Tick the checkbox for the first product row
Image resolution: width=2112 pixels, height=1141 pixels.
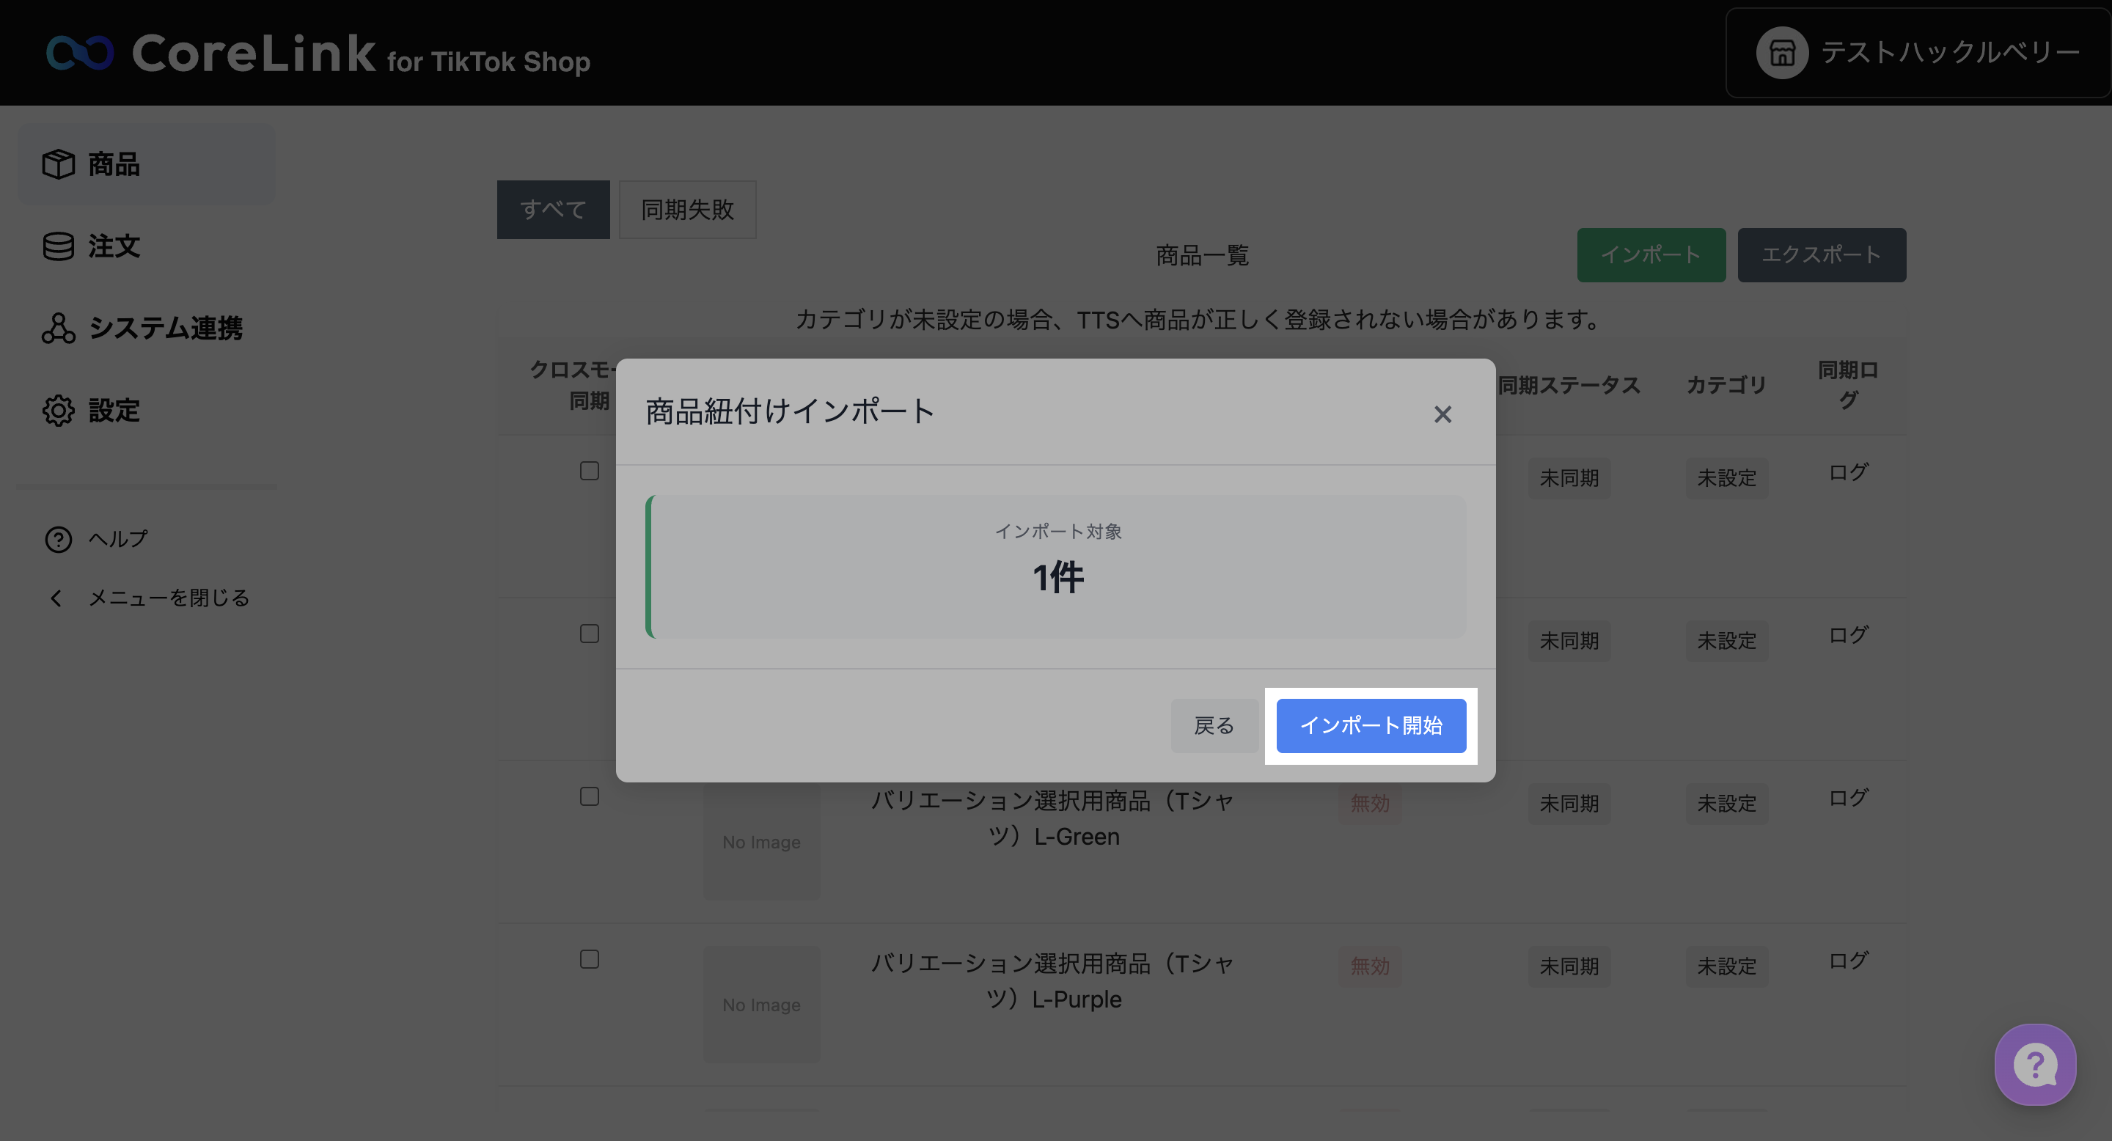pos(590,471)
